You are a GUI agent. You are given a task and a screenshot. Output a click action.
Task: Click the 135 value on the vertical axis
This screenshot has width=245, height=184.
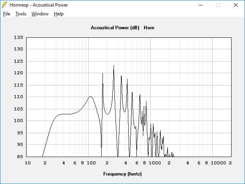tap(18, 37)
